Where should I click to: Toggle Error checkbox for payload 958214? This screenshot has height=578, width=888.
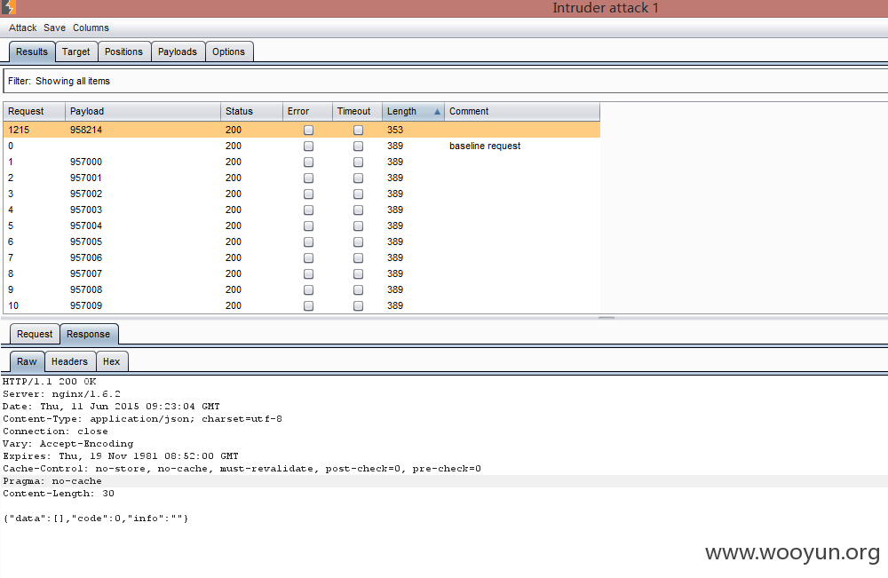tap(309, 131)
